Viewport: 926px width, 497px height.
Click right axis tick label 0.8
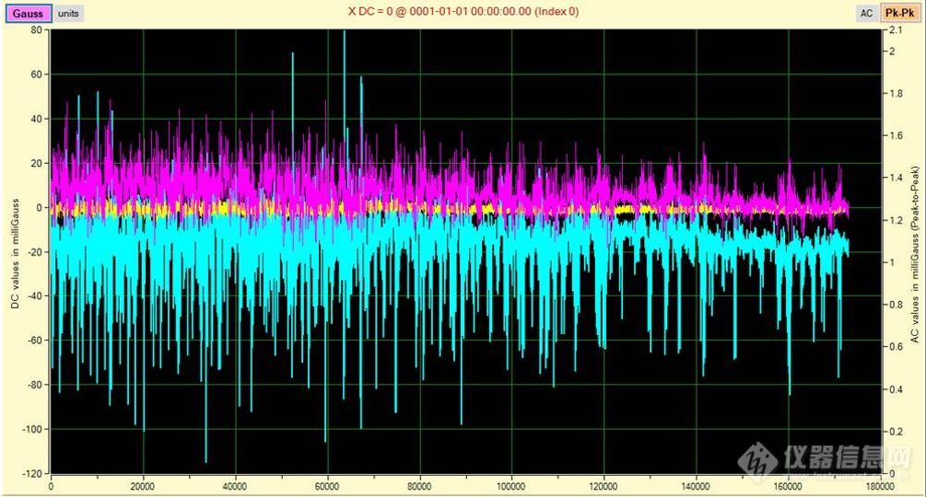[896, 305]
